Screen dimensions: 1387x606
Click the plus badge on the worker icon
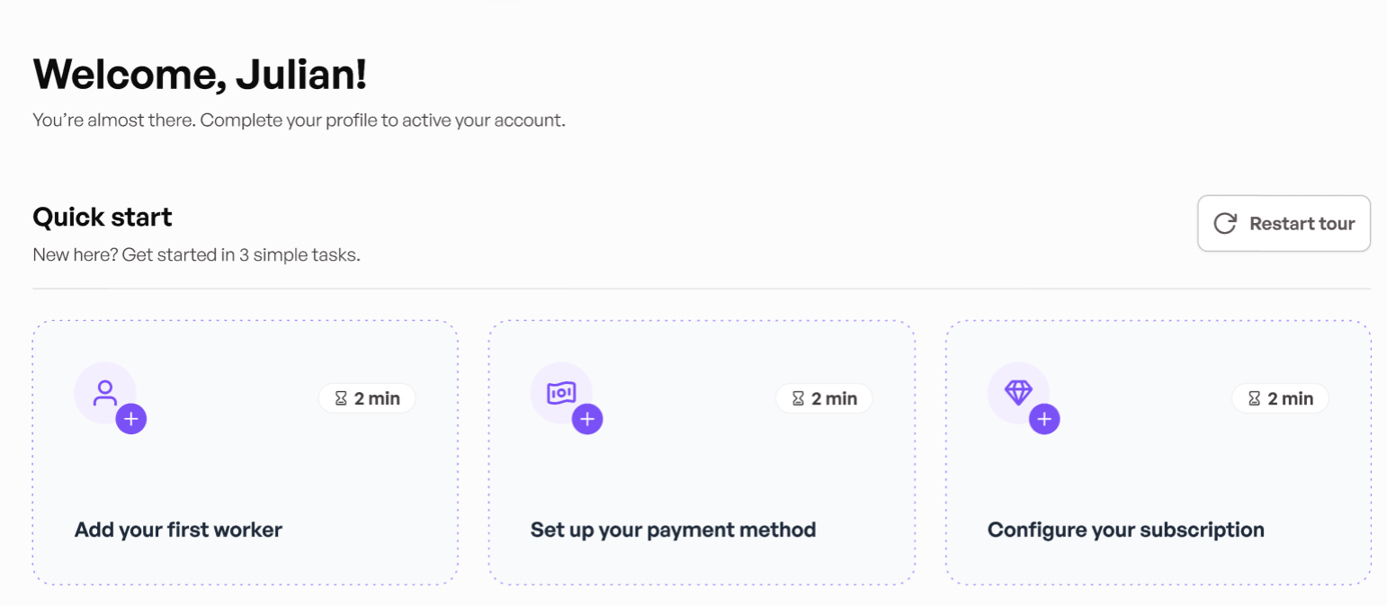coord(131,419)
